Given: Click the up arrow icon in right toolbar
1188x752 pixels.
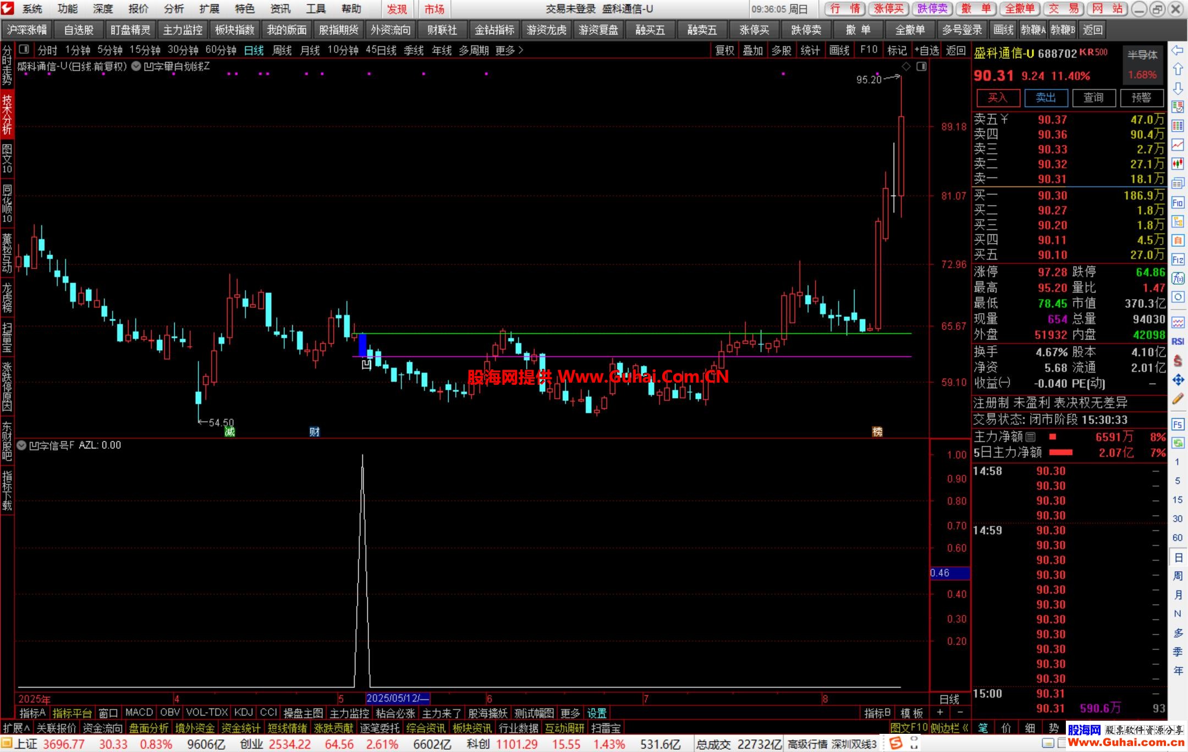Looking at the screenshot, I should coord(1177,69).
